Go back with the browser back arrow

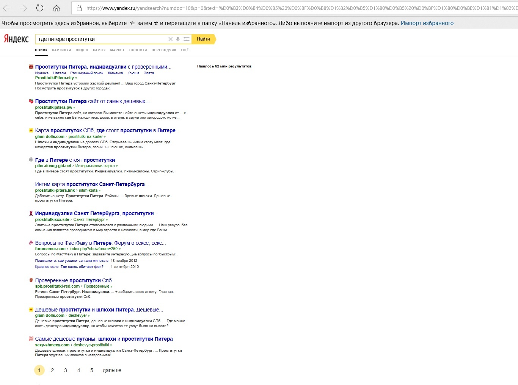(x=7, y=8)
